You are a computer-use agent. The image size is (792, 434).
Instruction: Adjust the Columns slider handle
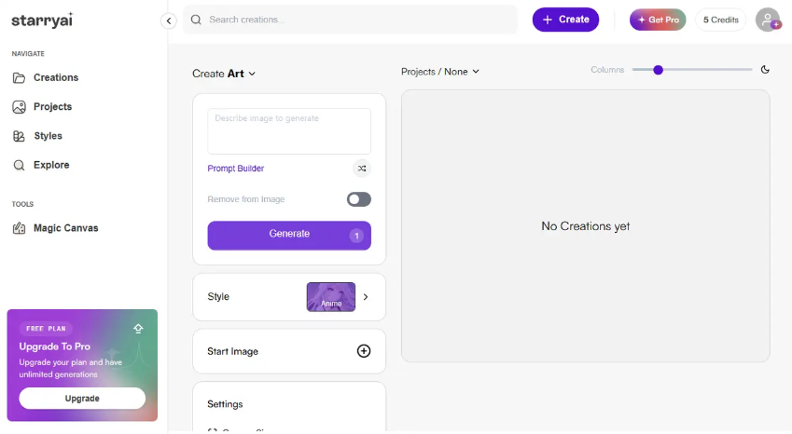coord(658,69)
